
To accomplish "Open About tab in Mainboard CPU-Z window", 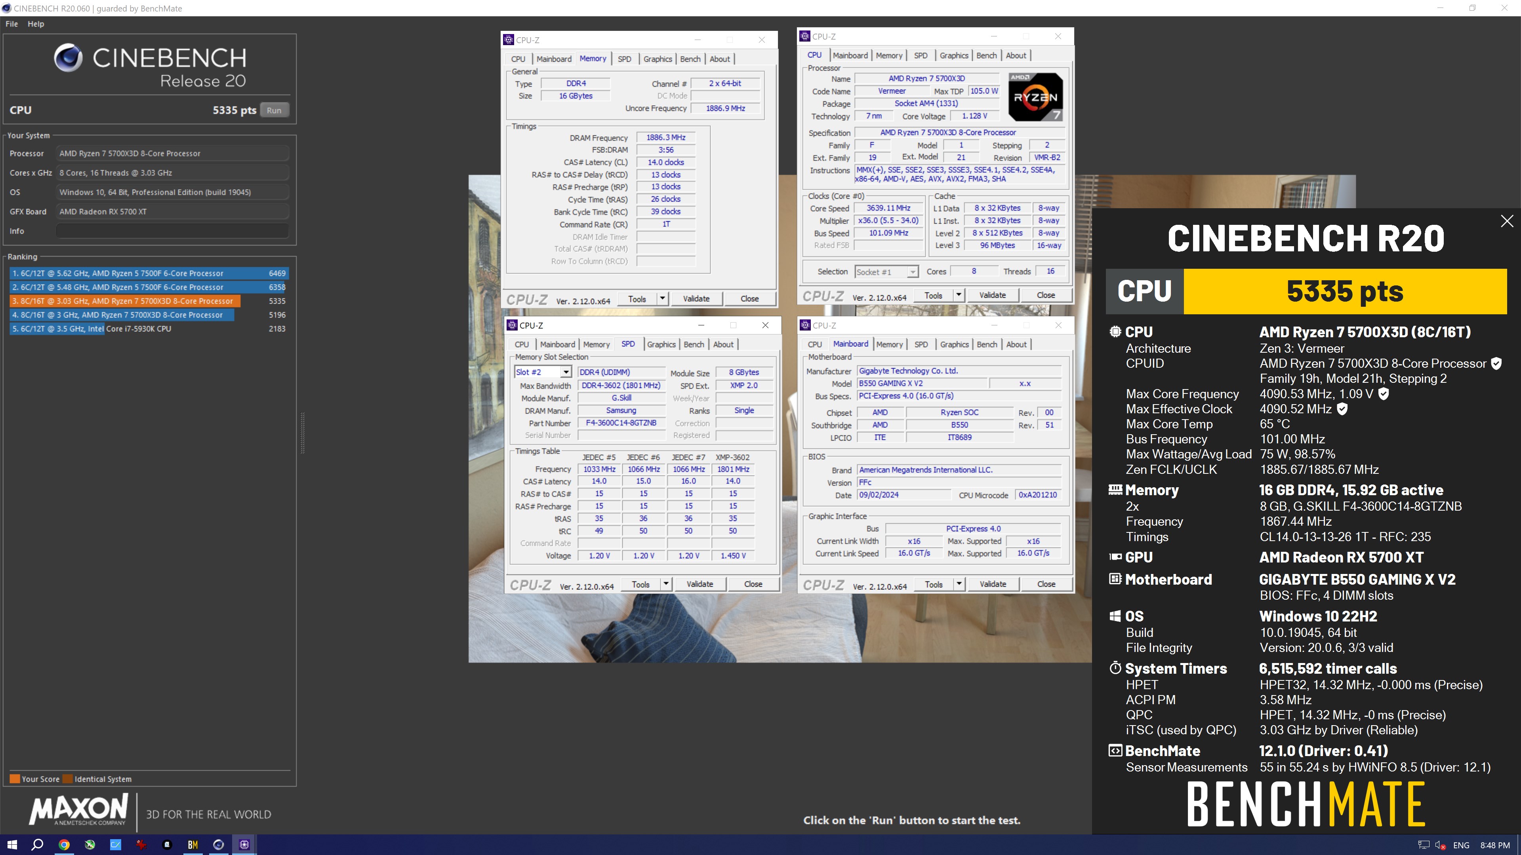I will [x=1016, y=345].
